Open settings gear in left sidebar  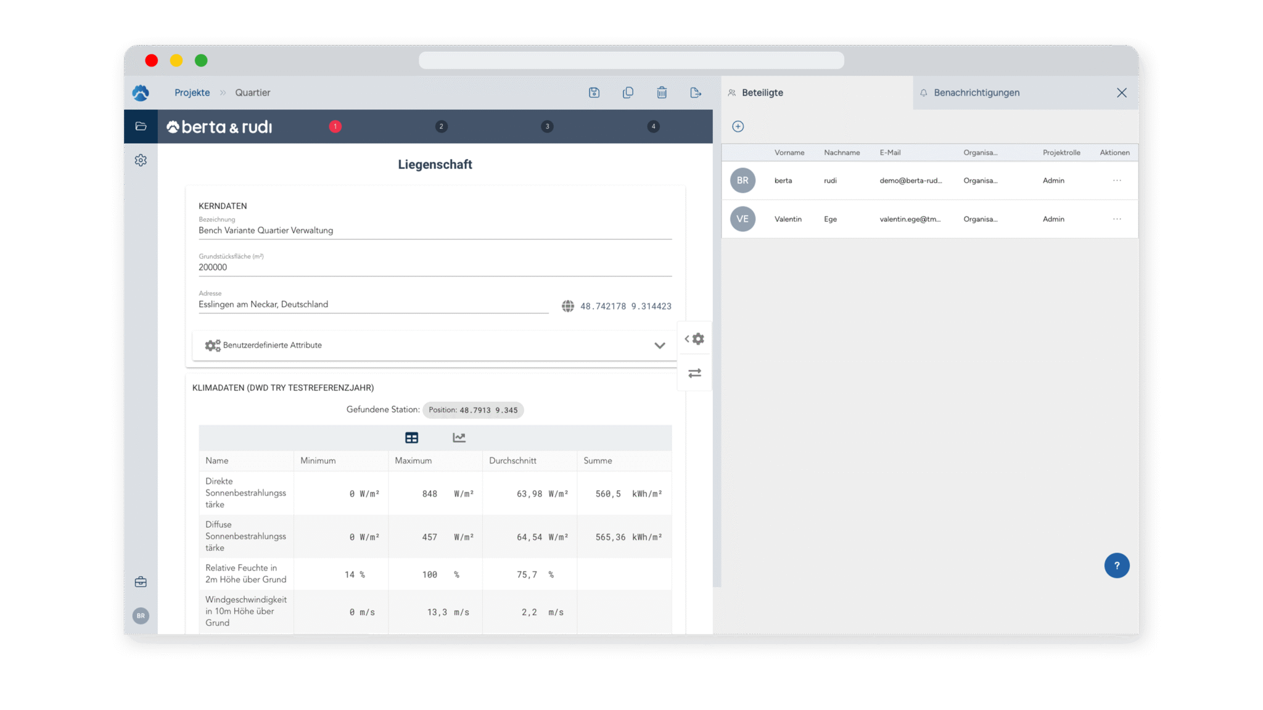[141, 160]
